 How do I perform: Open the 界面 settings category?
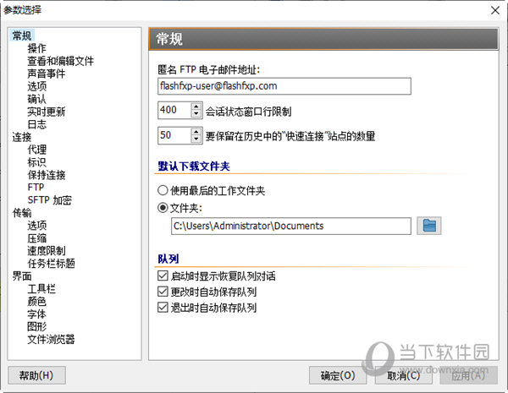(22, 276)
